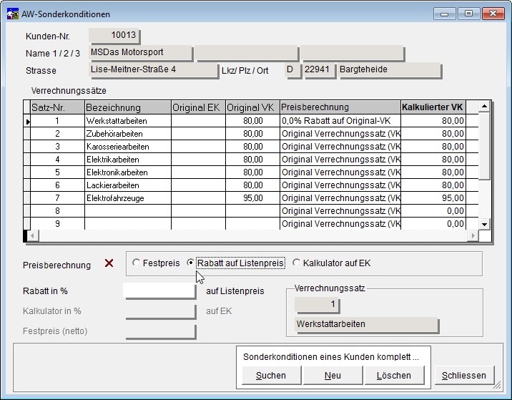This screenshot has width=512, height=400.
Task: Click the Schliessen button
Action: 464,375
